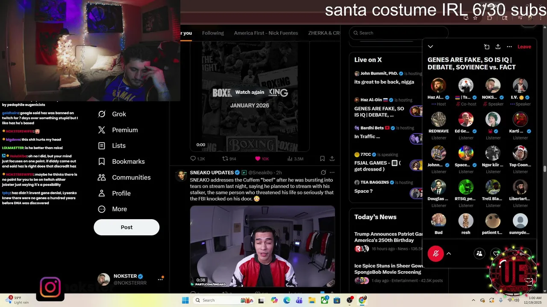This screenshot has width=547, height=307.
Task: Select speaker I.V. avatar in the space
Action: (x=520, y=86)
